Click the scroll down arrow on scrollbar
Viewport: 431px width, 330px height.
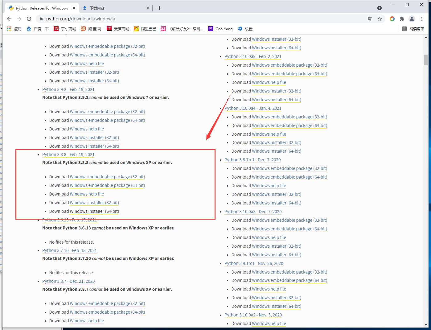(426, 324)
